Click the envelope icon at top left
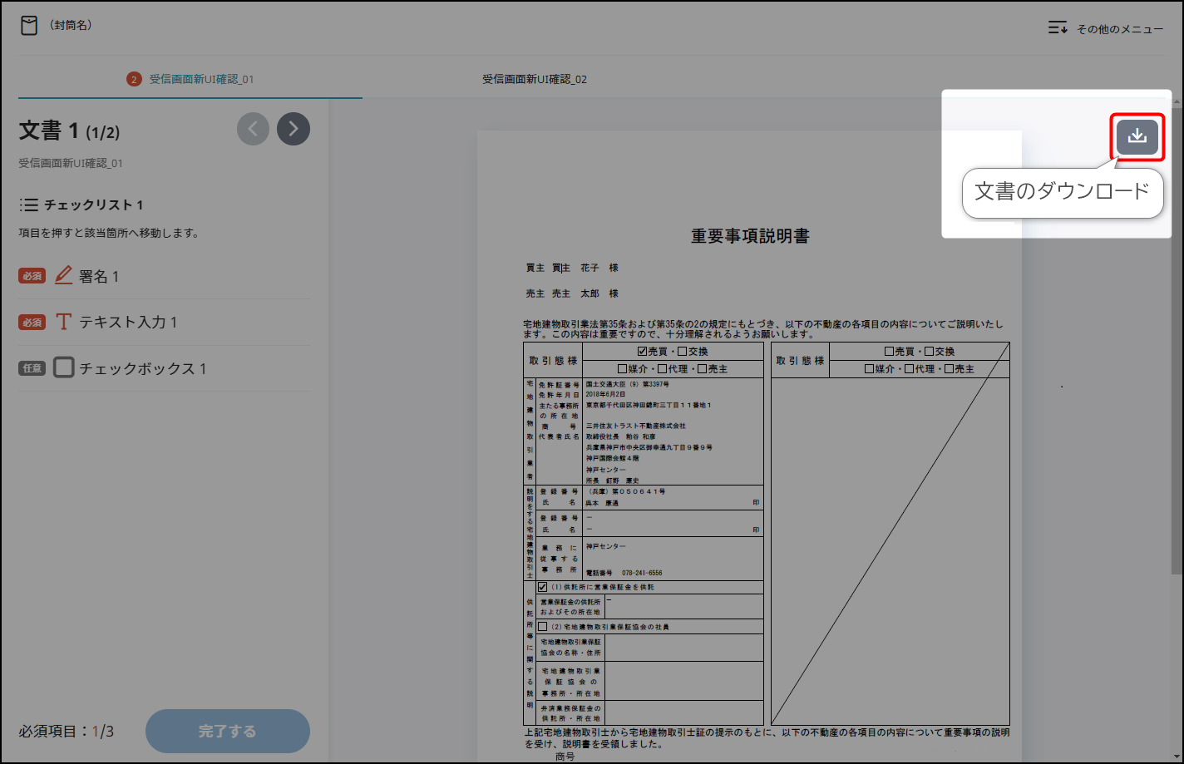 (29, 27)
